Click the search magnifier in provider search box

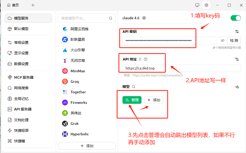click(111, 18)
